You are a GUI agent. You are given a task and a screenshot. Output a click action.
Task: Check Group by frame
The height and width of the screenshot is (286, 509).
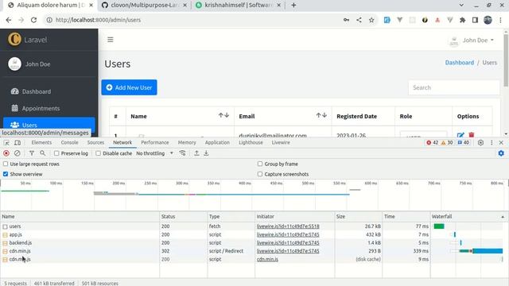click(260, 164)
